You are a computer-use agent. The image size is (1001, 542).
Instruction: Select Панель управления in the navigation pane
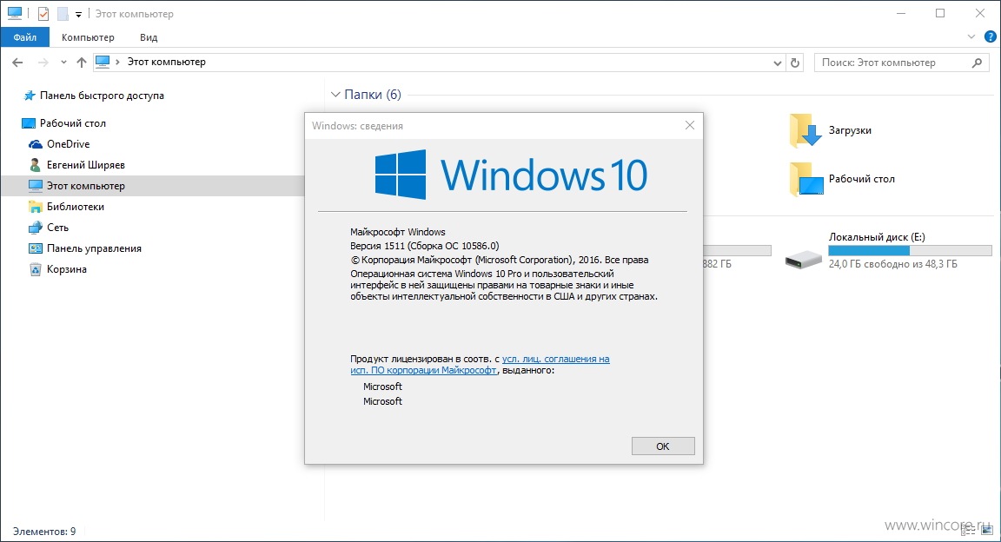pyautogui.click(x=94, y=248)
